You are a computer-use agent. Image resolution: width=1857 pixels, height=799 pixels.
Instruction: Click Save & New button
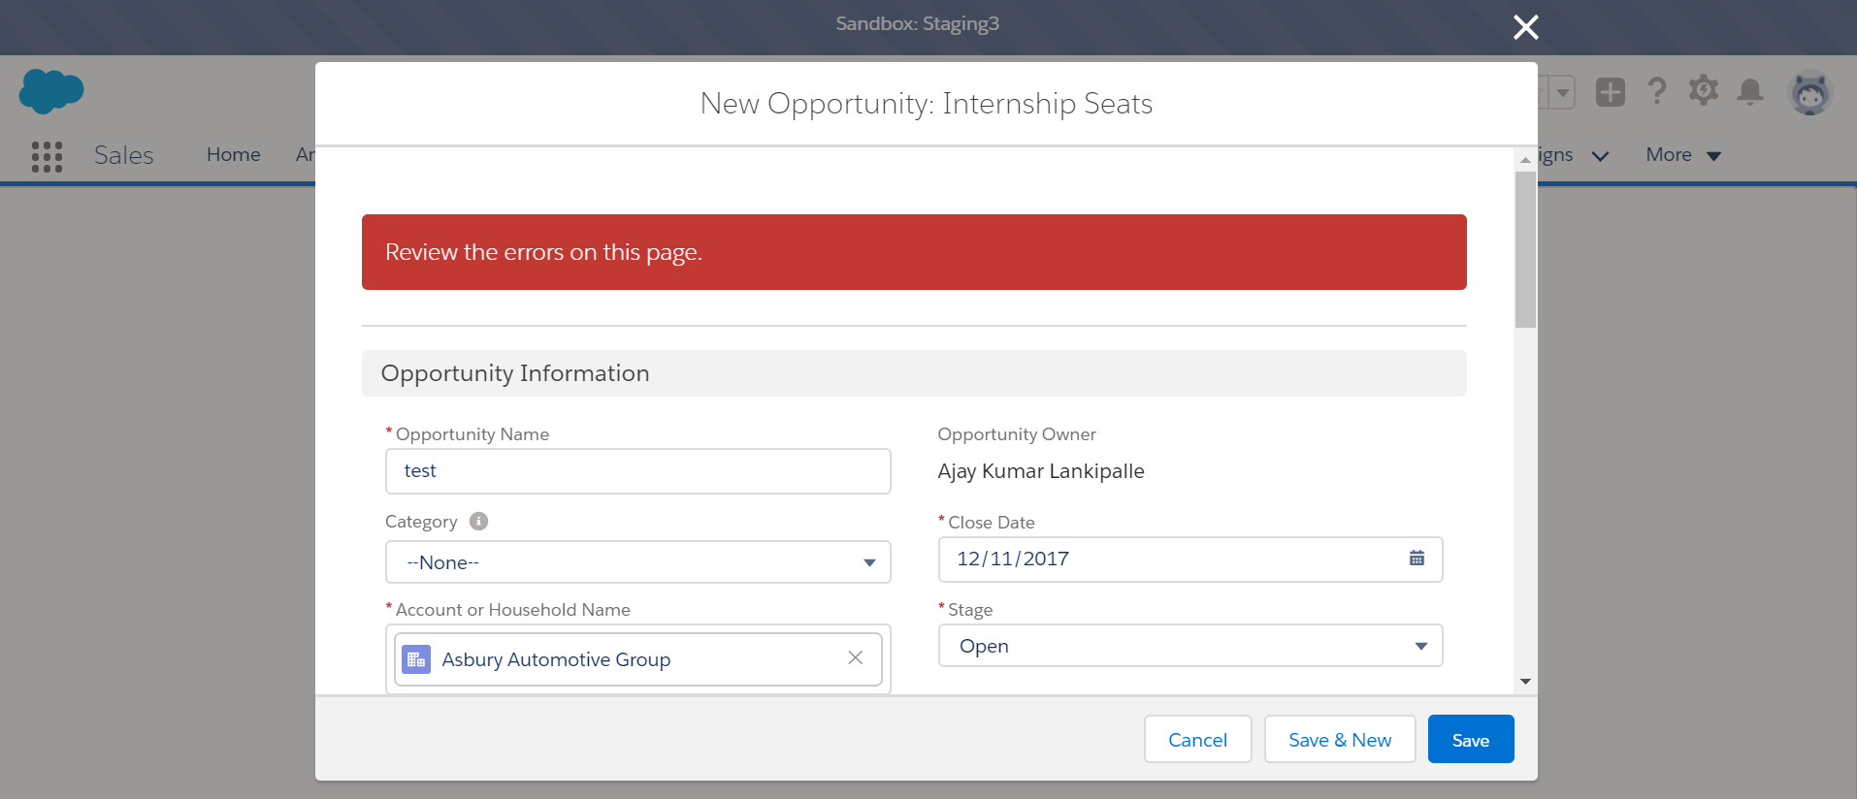[1339, 740]
